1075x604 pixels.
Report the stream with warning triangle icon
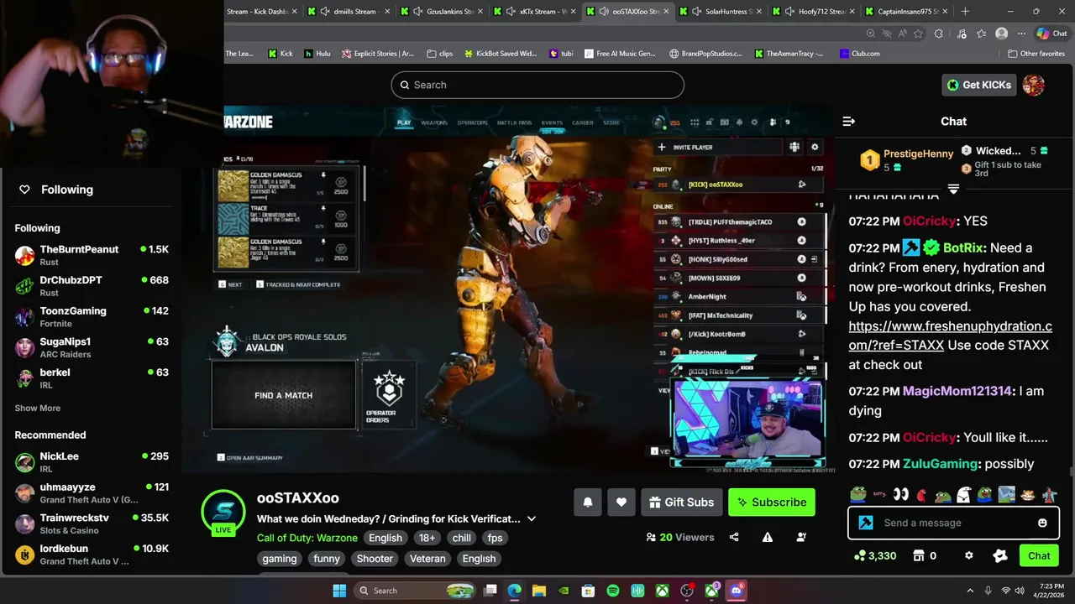tap(768, 537)
